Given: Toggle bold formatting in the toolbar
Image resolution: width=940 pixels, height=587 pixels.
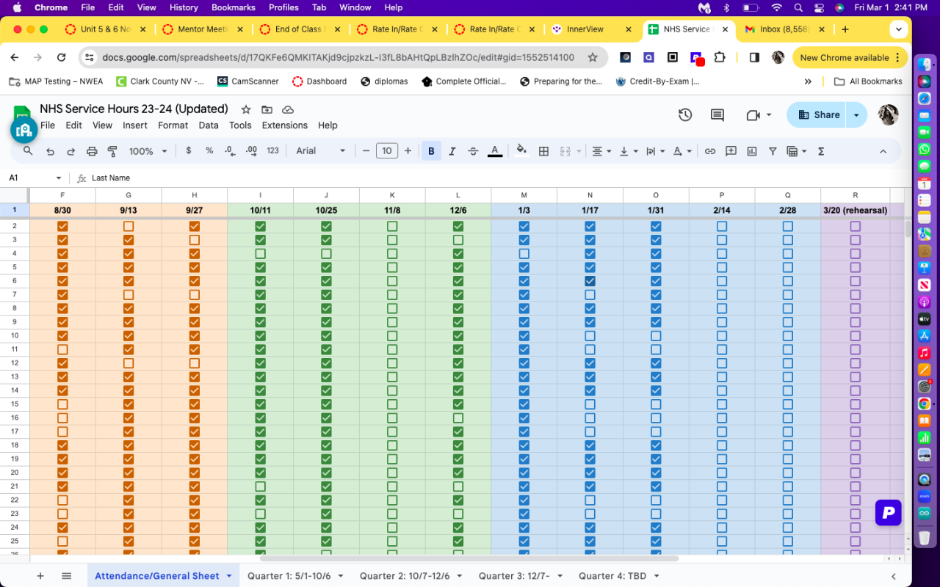Looking at the screenshot, I should [x=431, y=151].
